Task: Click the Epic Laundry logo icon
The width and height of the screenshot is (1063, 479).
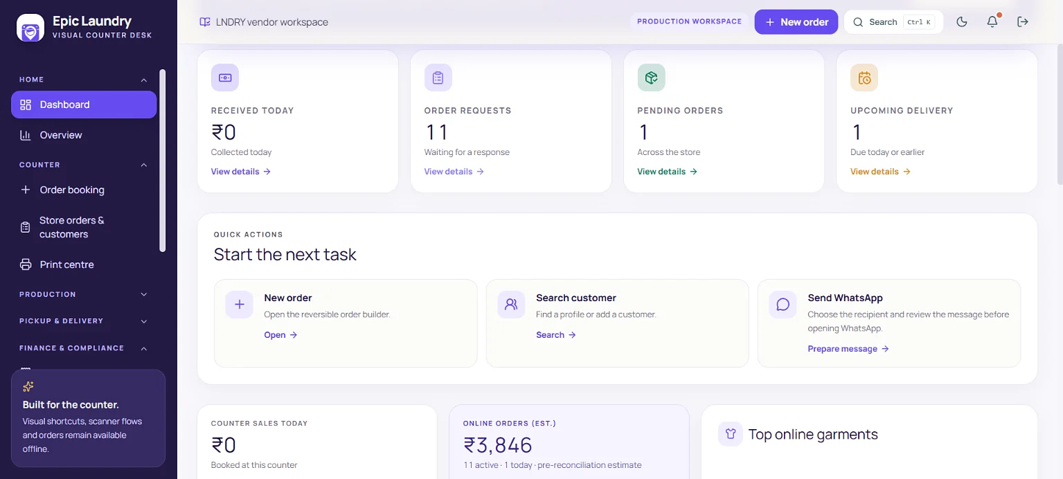Action: [x=30, y=28]
